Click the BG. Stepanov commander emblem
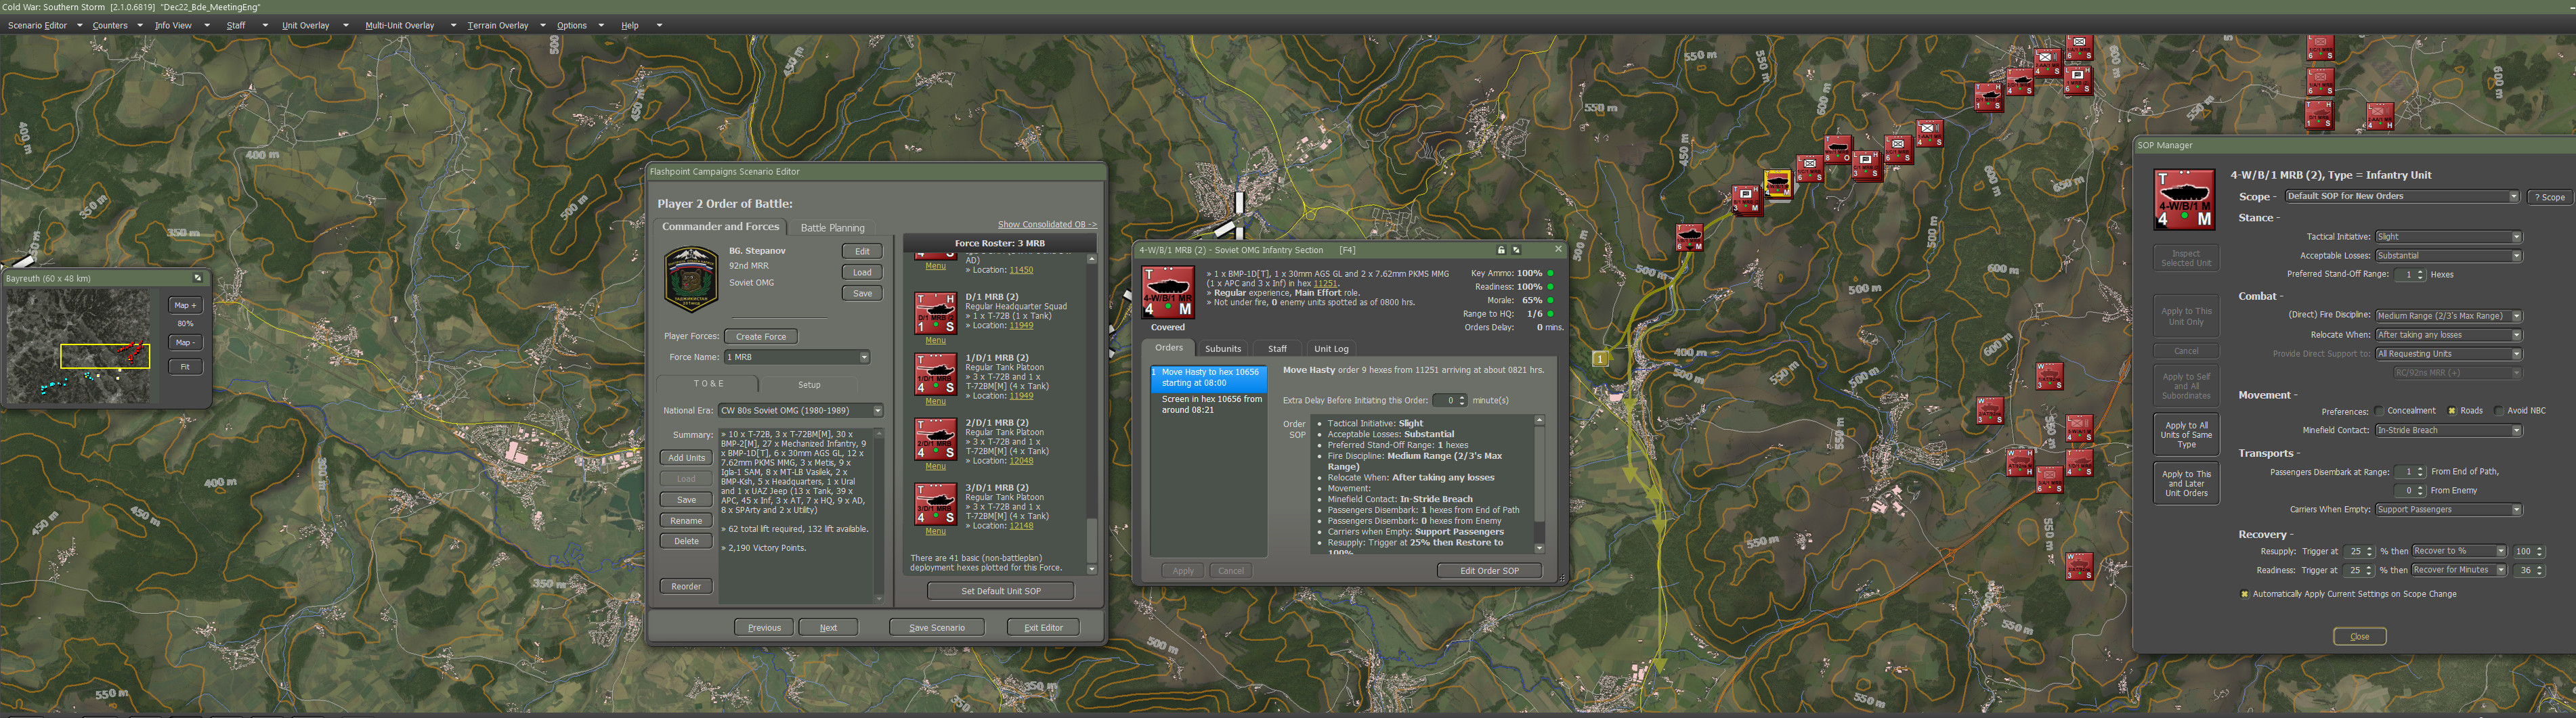This screenshot has width=2576, height=718. click(691, 279)
